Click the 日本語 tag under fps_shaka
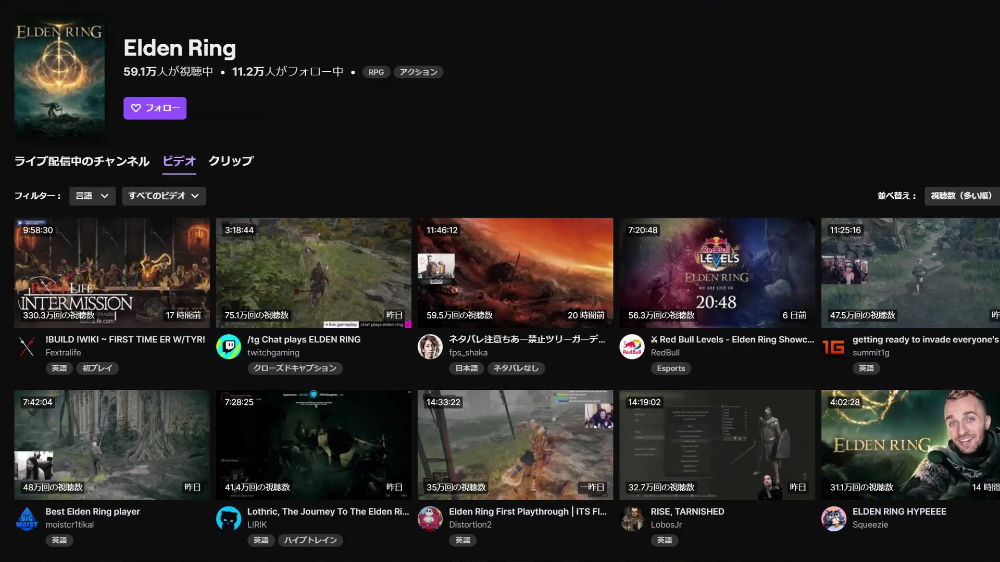Viewport: 1000px width, 562px height. pyautogui.click(x=467, y=368)
